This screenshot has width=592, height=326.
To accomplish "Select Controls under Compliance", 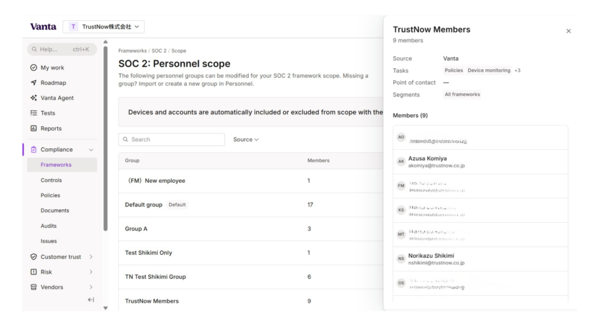I will point(51,180).
